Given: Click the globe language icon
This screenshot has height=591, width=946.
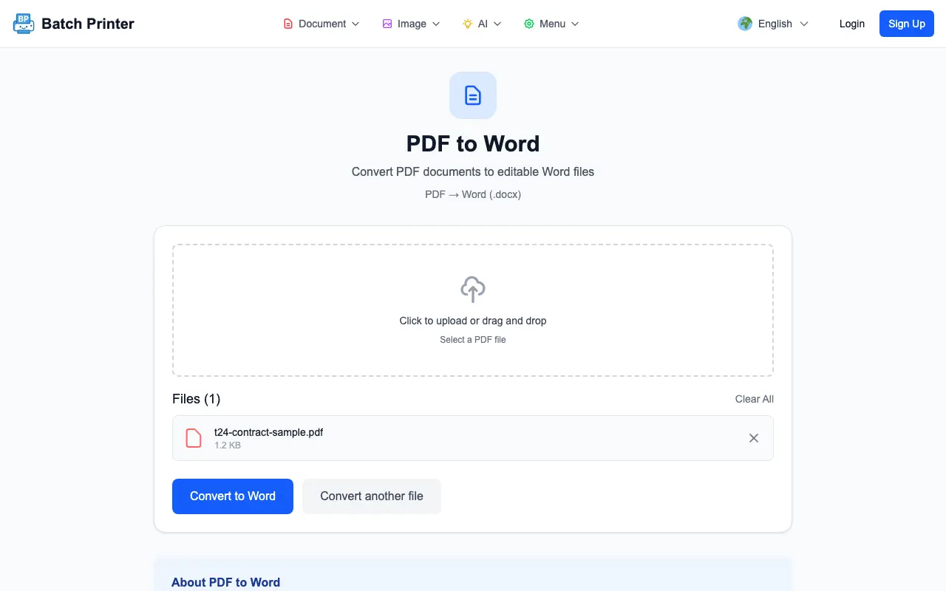Looking at the screenshot, I should click(x=745, y=24).
